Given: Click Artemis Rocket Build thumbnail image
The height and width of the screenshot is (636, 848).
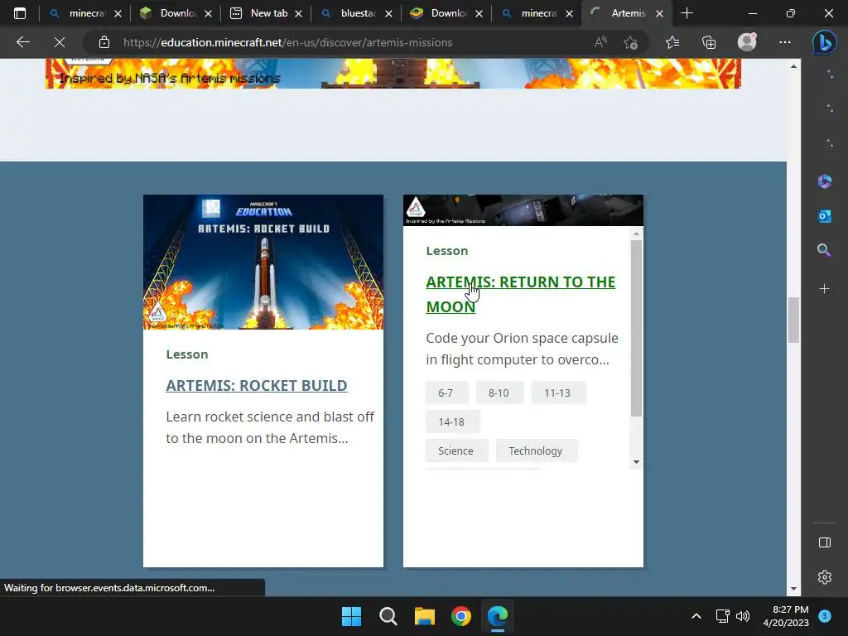Looking at the screenshot, I should tap(263, 263).
